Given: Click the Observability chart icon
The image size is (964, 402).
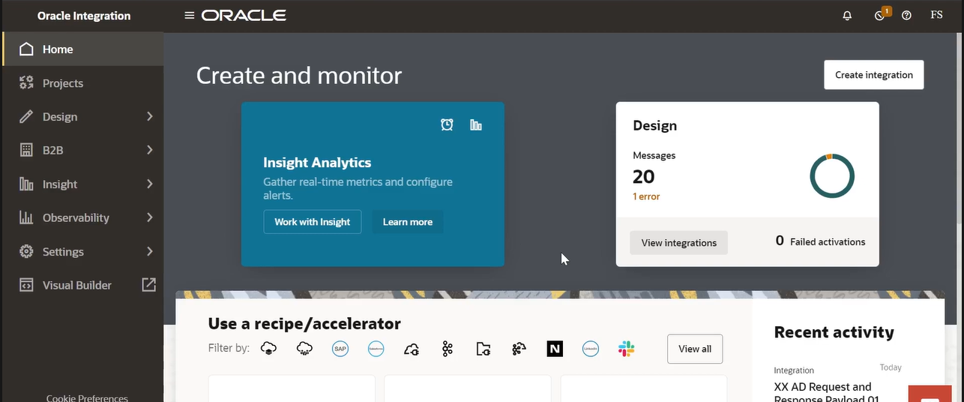Looking at the screenshot, I should 26,217.
